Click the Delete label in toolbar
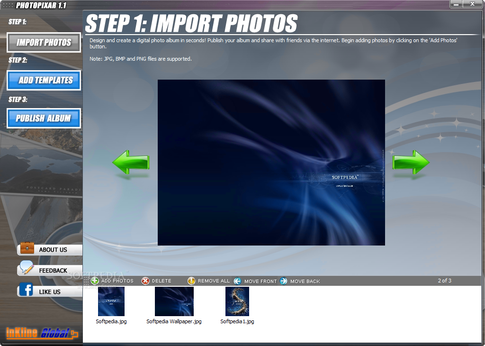This screenshot has height=346, width=485. [x=162, y=281]
